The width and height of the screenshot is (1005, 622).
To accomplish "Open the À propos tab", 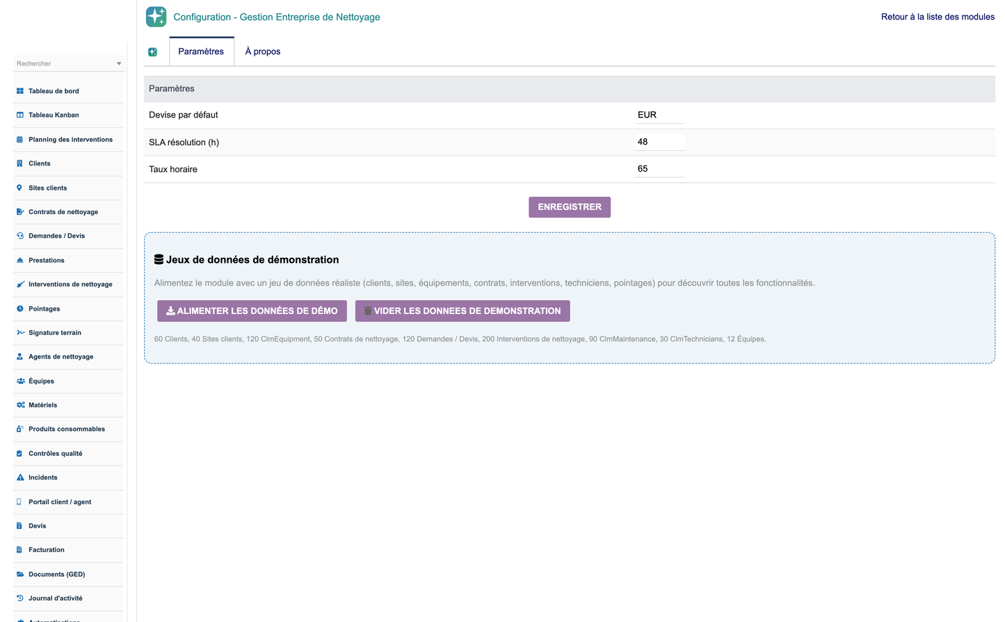I will 263,51.
